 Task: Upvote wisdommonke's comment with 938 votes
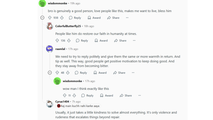click(50, 18)
